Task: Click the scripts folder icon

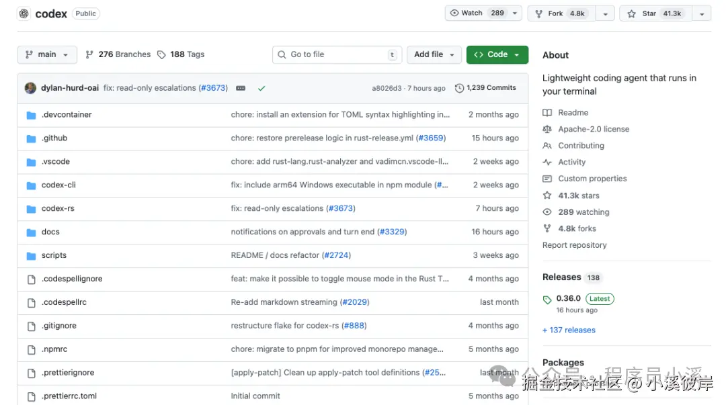Action: 31,256
